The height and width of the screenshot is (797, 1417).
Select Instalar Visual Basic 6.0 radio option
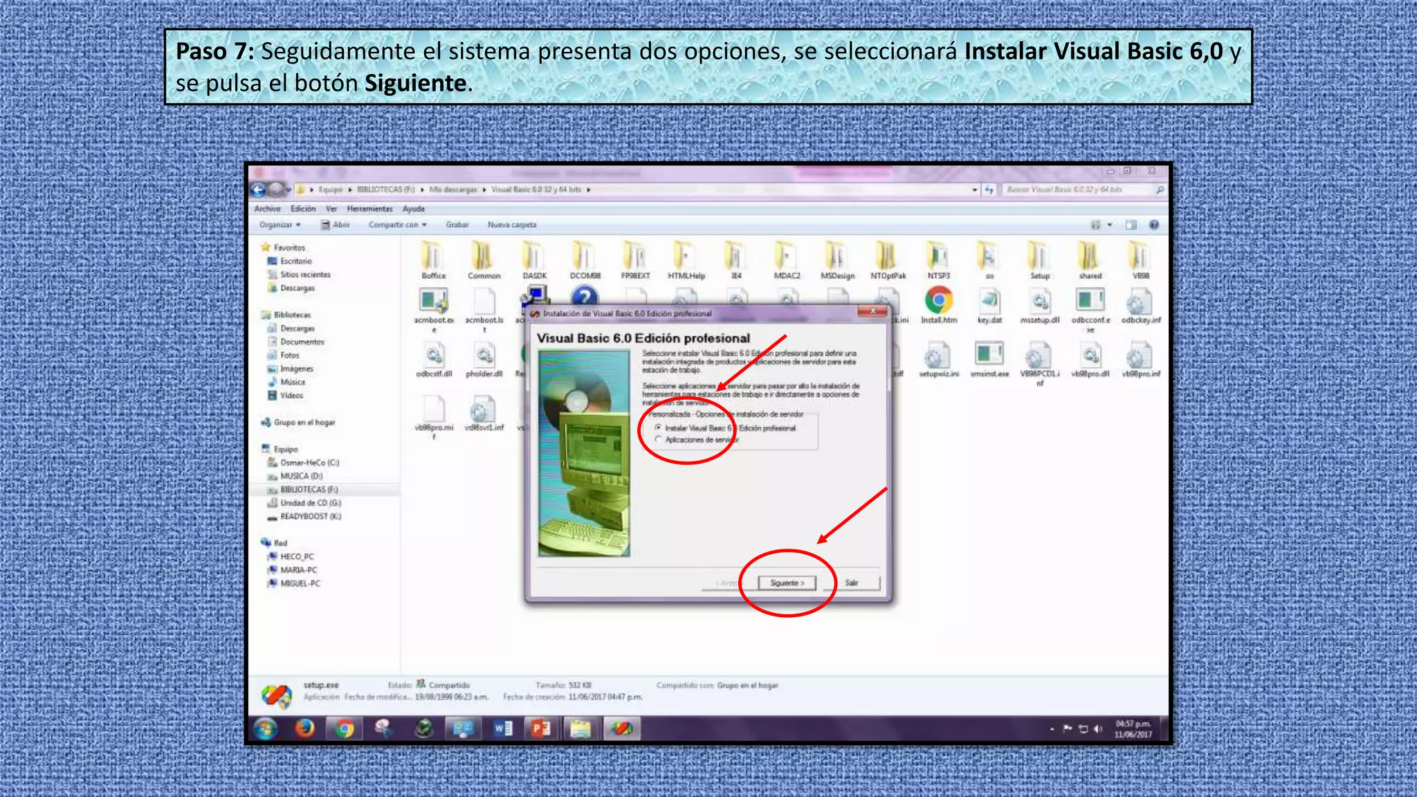point(658,428)
